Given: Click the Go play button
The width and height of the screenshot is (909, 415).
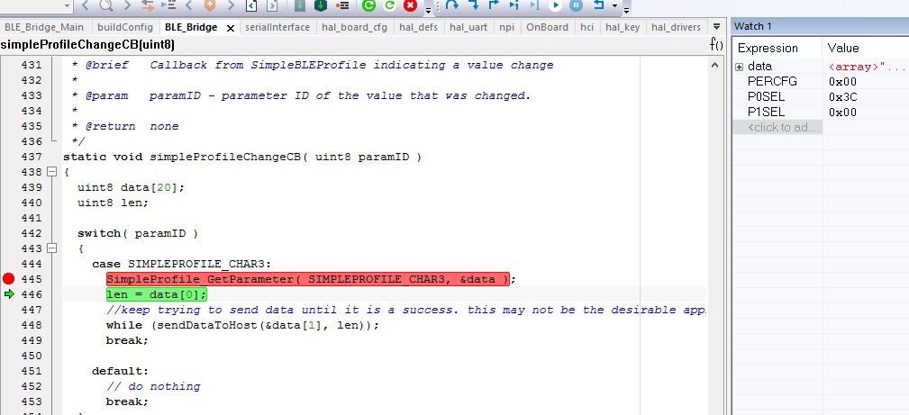Looking at the screenshot, I should coord(555,5).
